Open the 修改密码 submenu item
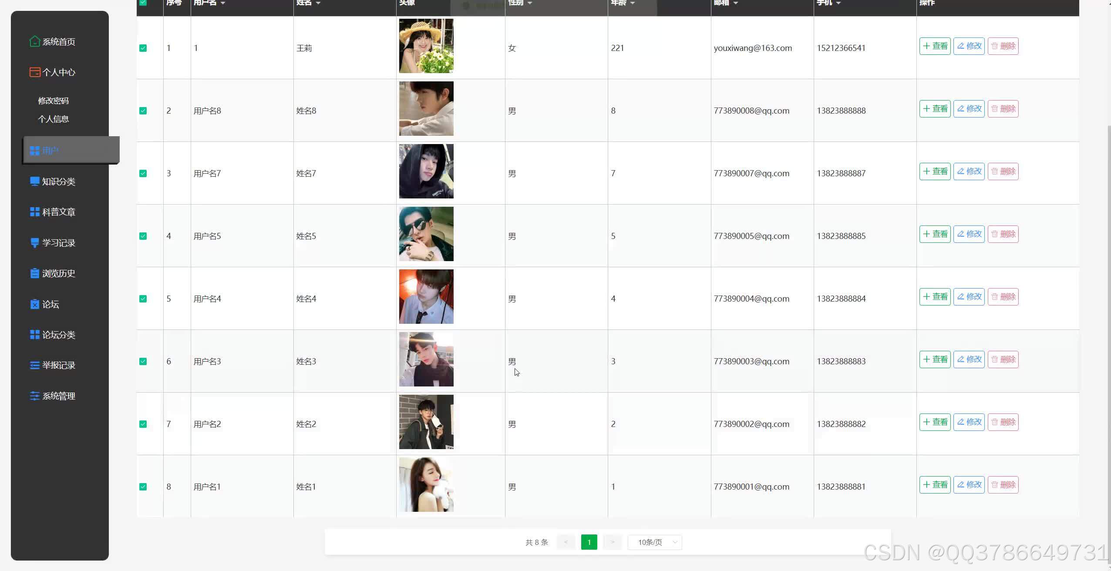The width and height of the screenshot is (1111, 571). point(53,101)
